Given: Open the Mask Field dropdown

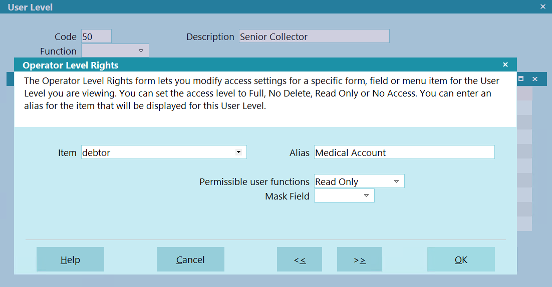Looking at the screenshot, I should point(367,195).
